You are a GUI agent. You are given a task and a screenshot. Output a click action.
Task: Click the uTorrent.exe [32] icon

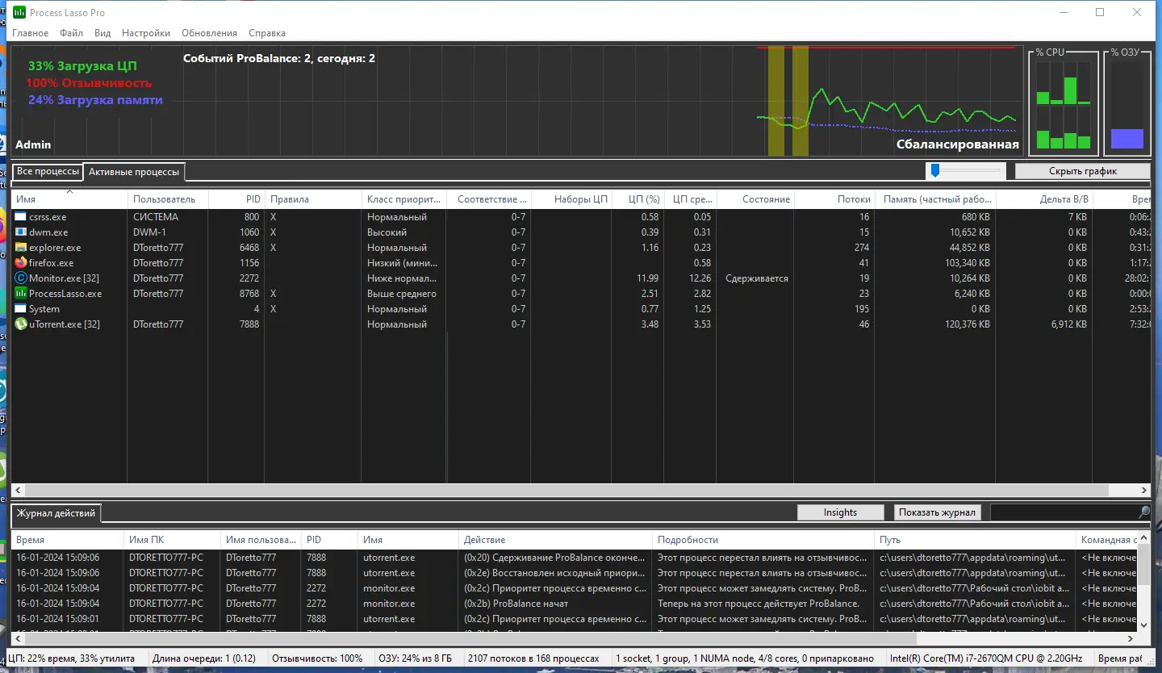tap(21, 324)
